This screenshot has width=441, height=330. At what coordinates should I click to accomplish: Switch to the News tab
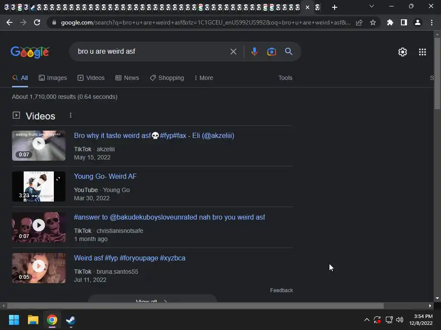click(x=127, y=78)
